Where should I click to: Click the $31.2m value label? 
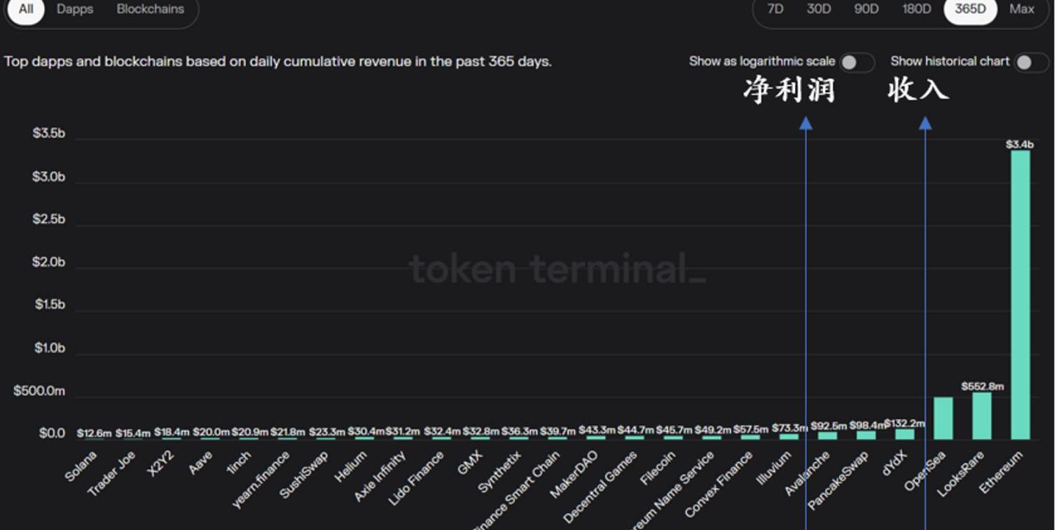click(x=403, y=431)
